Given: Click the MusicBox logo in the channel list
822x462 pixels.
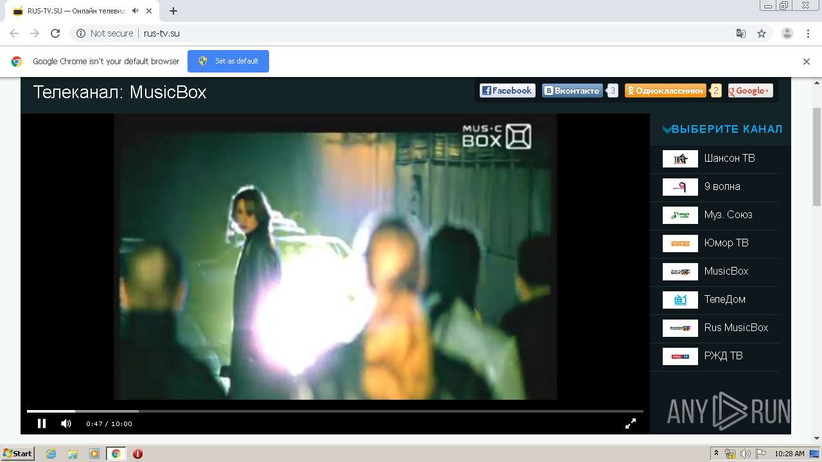Looking at the screenshot, I should (x=680, y=271).
